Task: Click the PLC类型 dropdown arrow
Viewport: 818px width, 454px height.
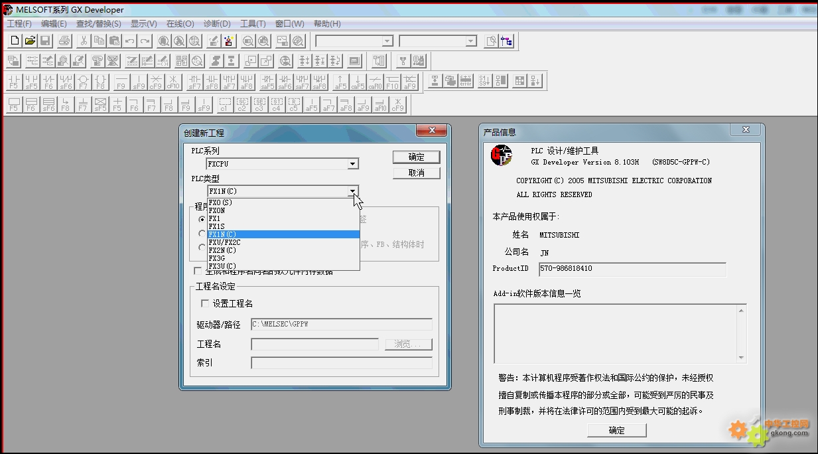Action: tap(353, 191)
